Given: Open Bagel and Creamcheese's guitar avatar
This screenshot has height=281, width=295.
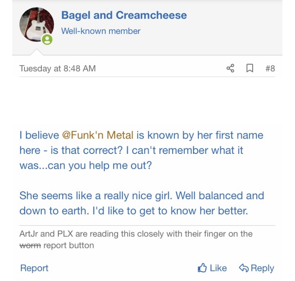Looking at the screenshot, I should click(x=37, y=24).
